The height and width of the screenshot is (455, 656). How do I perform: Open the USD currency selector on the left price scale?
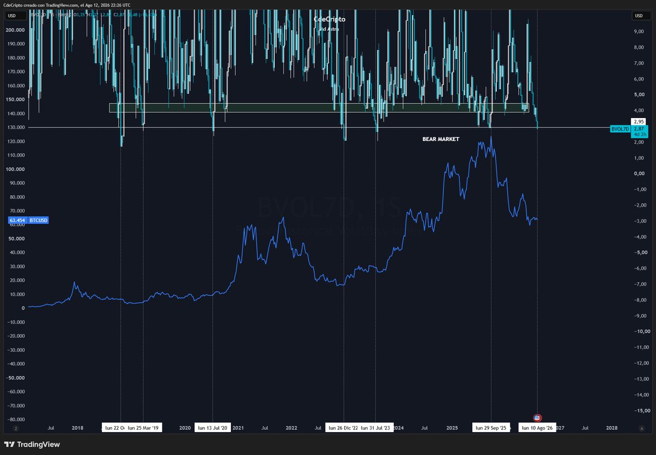15,15
